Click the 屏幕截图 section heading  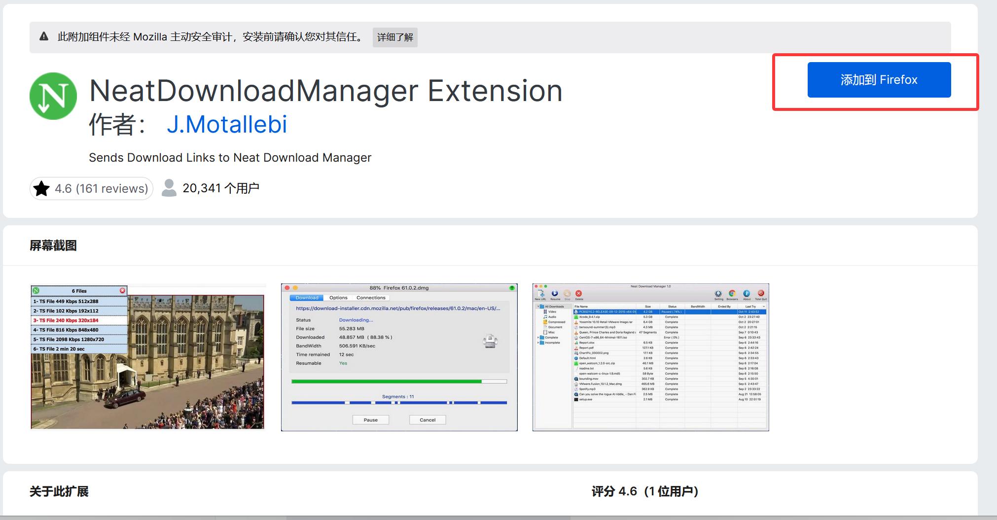pos(53,245)
